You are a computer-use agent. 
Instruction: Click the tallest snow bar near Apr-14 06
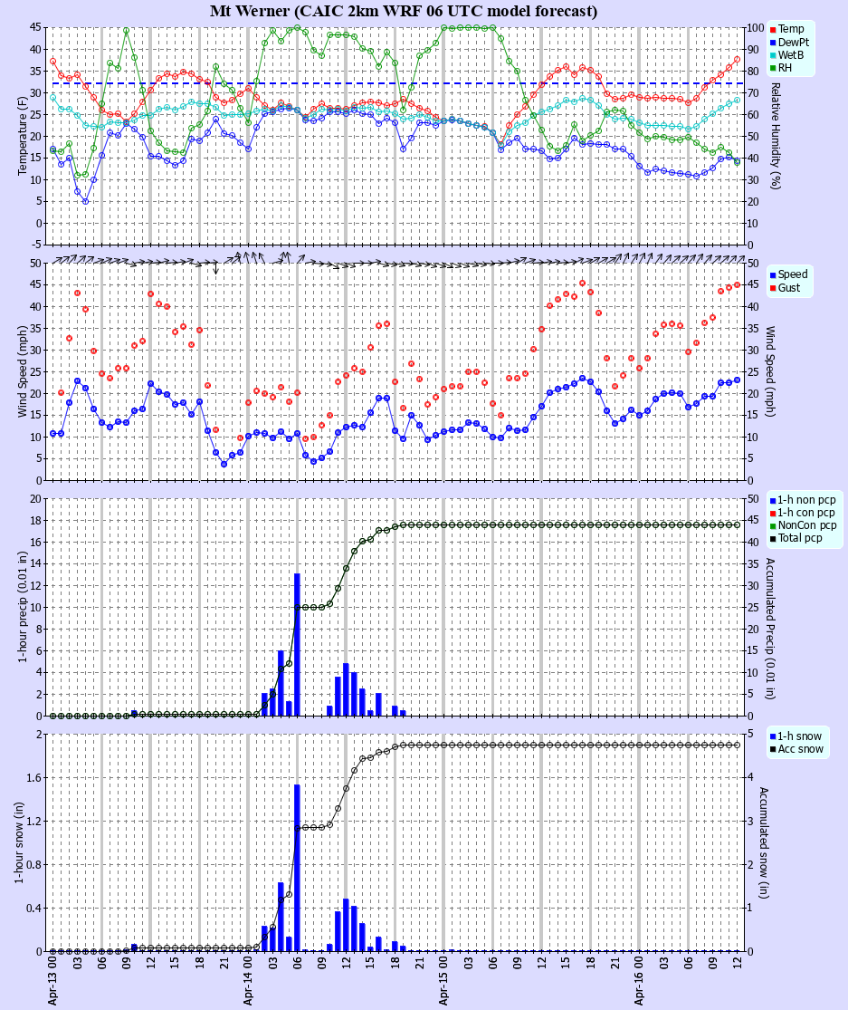tap(298, 861)
